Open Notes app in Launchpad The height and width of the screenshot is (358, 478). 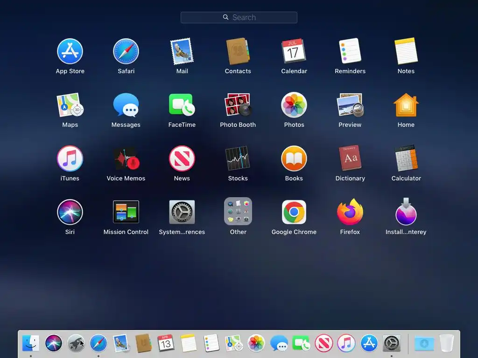coord(406,51)
